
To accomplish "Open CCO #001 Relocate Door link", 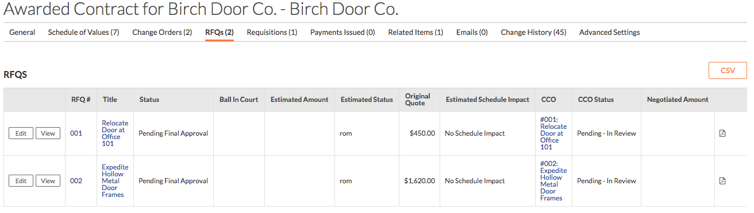I will point(553,133).
